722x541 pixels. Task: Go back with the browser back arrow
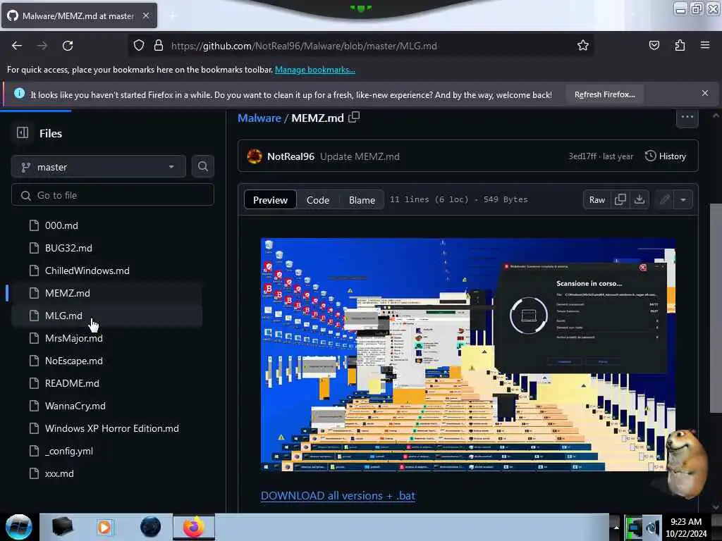coord(17,46)
